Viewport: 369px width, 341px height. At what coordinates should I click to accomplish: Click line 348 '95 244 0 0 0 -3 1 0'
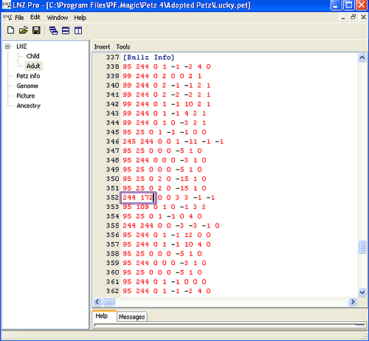165,160
